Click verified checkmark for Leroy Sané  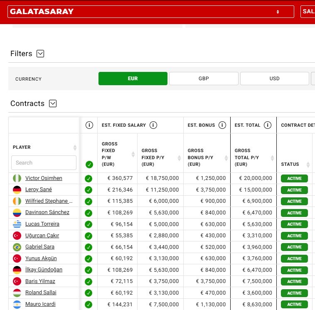click(89, 190)
